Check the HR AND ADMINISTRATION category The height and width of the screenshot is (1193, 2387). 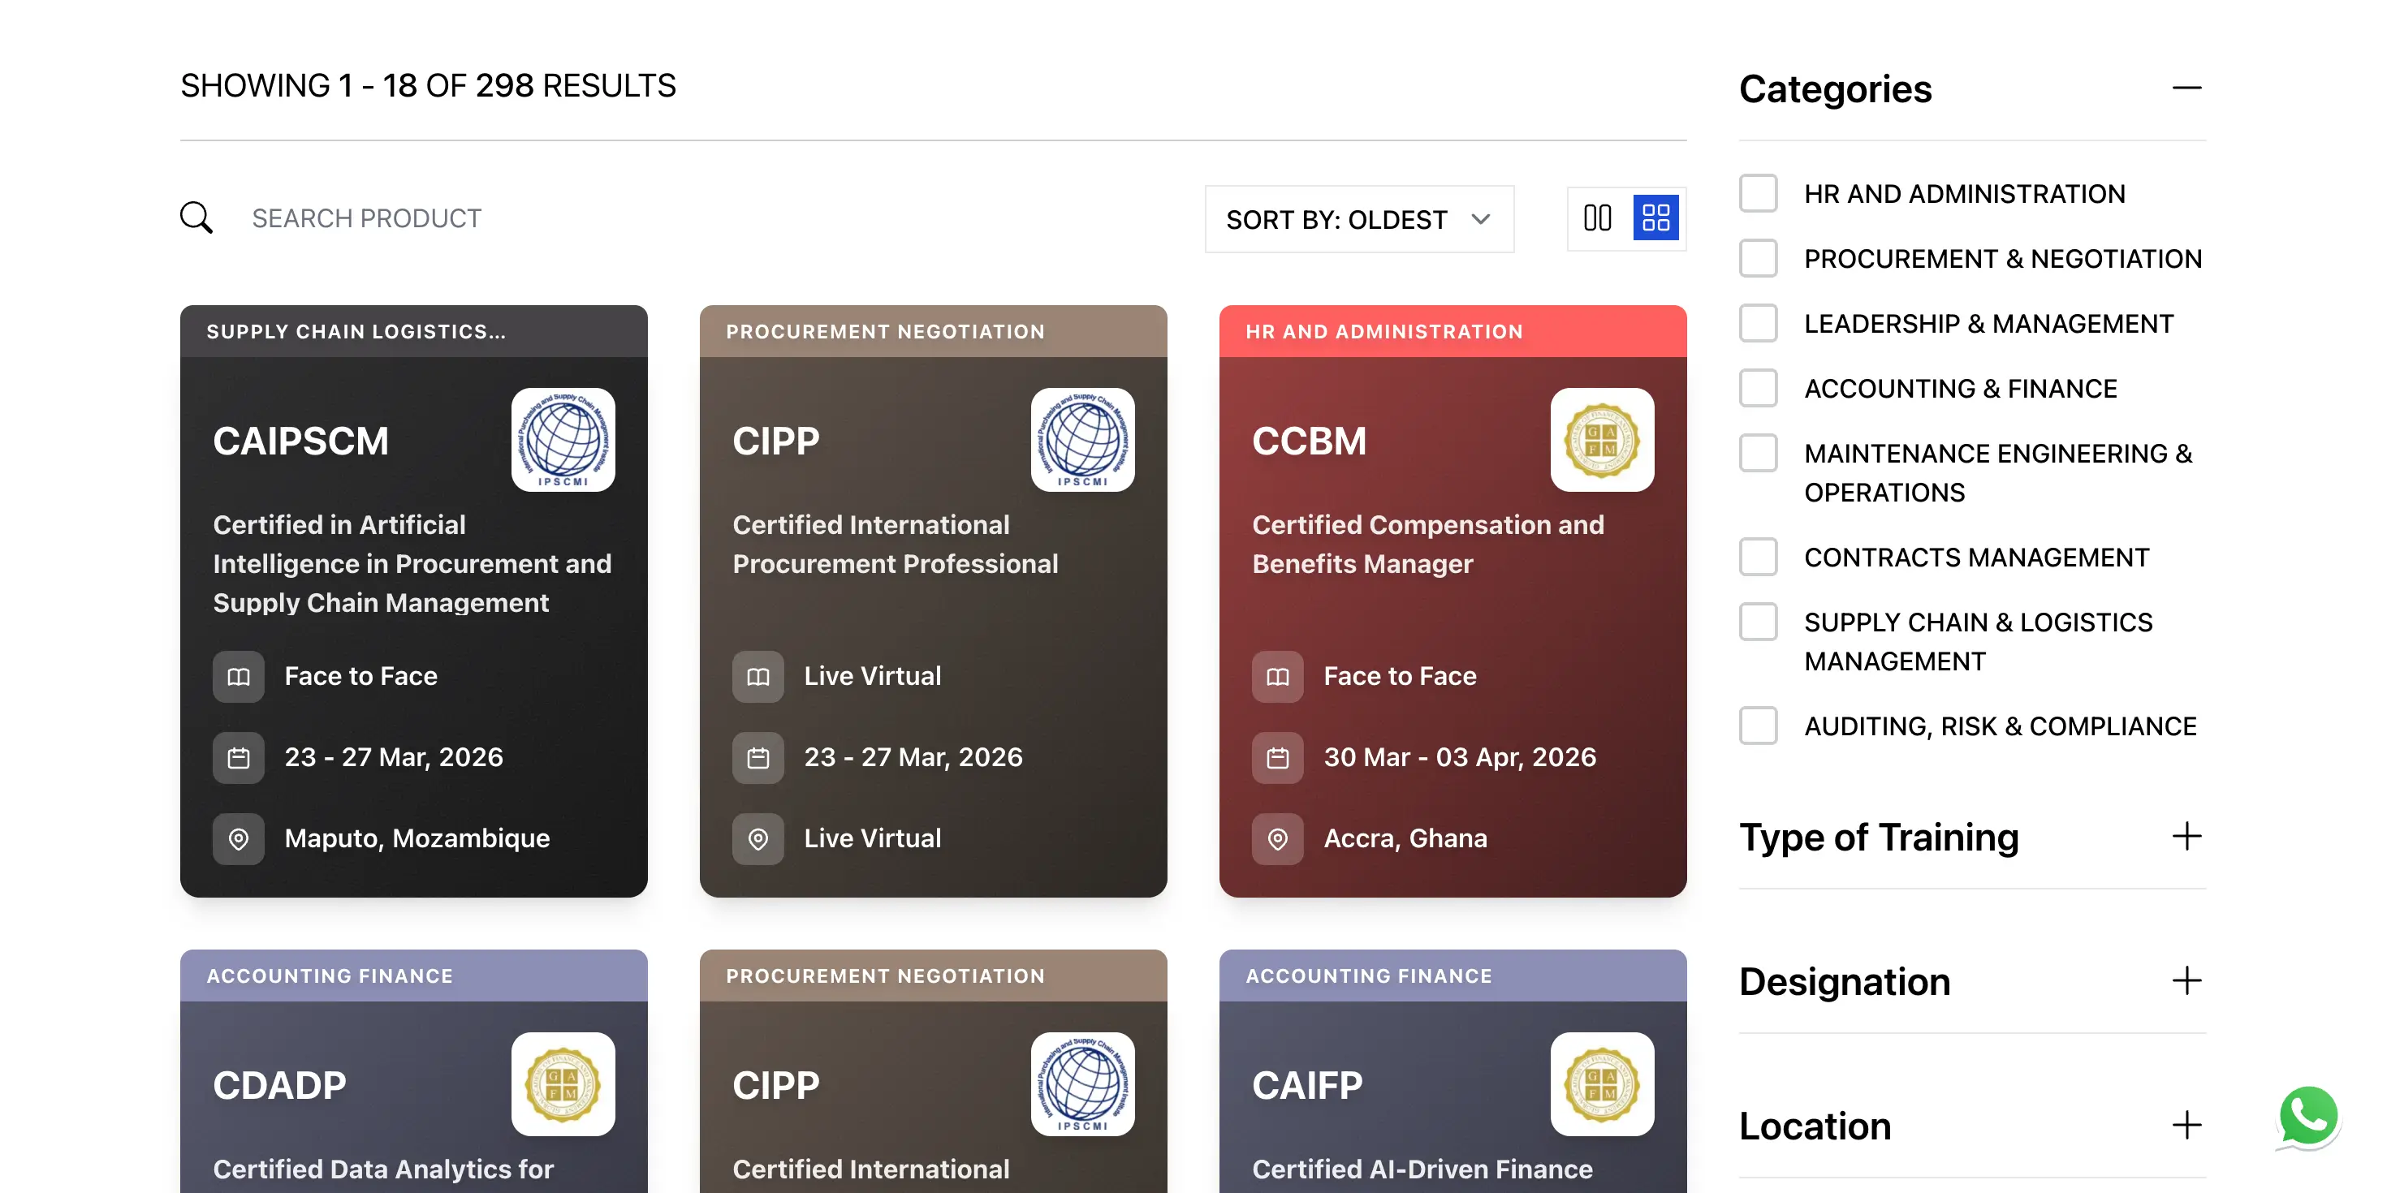[1757, 192]
